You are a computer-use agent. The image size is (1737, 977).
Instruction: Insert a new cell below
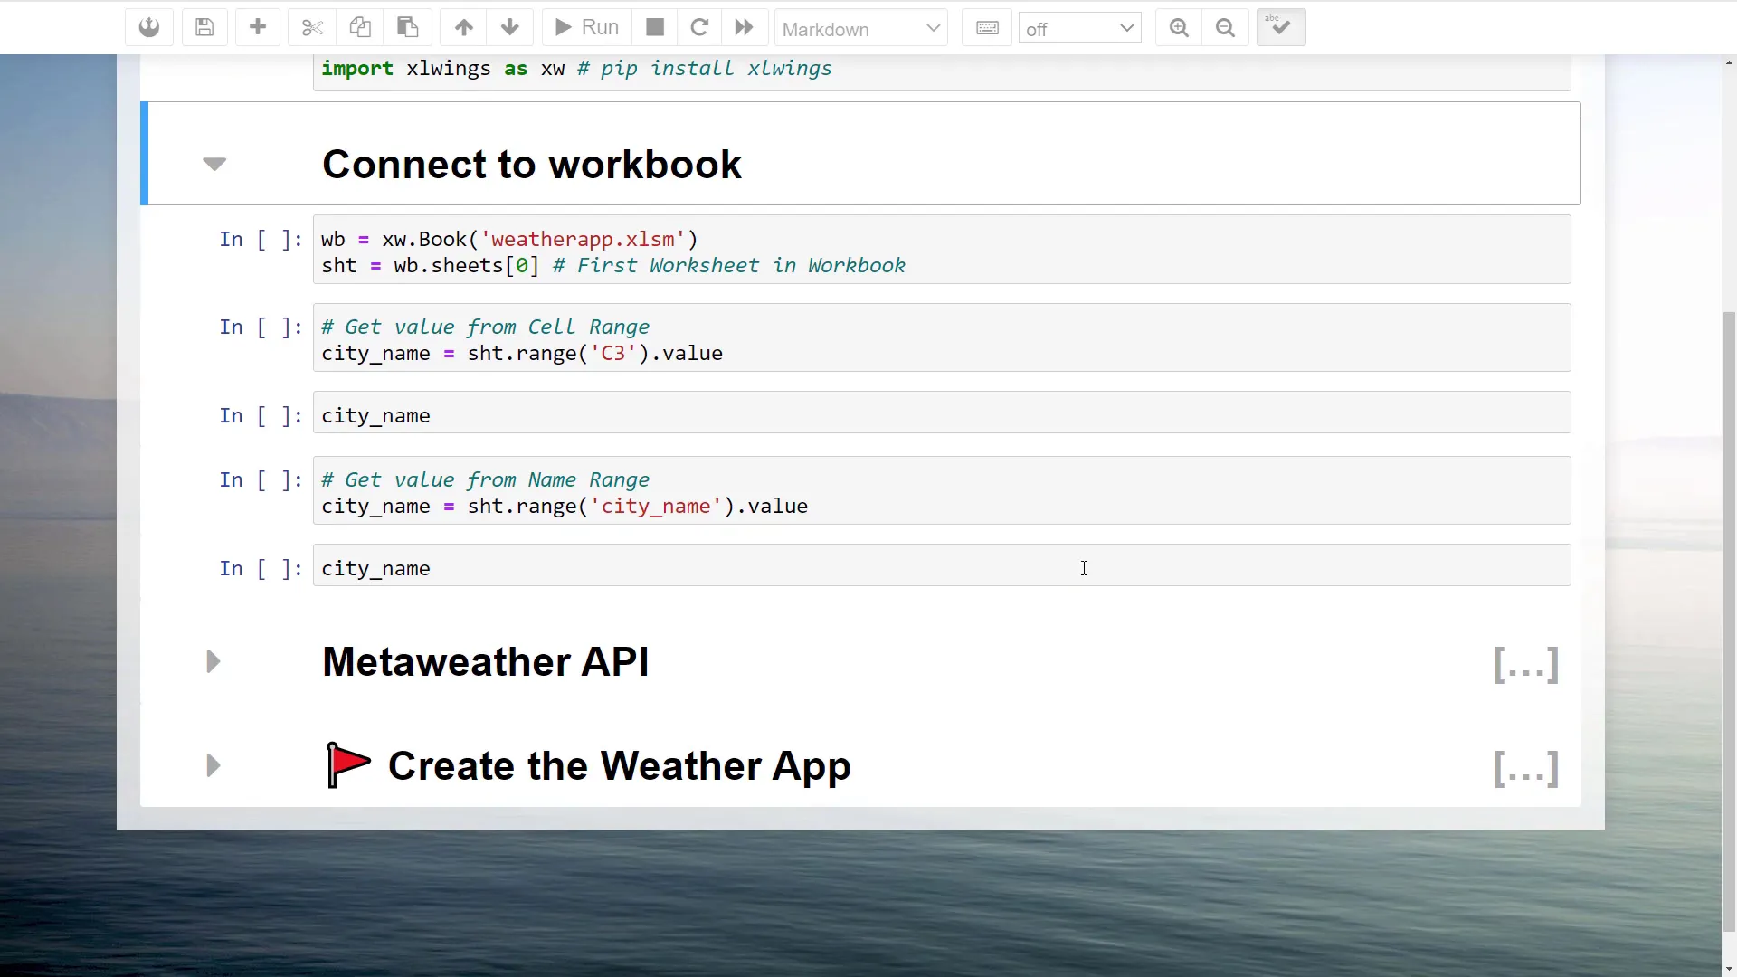click(258, 27)
